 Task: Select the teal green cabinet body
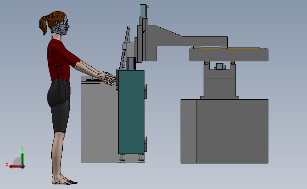pyautogui.click(x=131, y=112)
